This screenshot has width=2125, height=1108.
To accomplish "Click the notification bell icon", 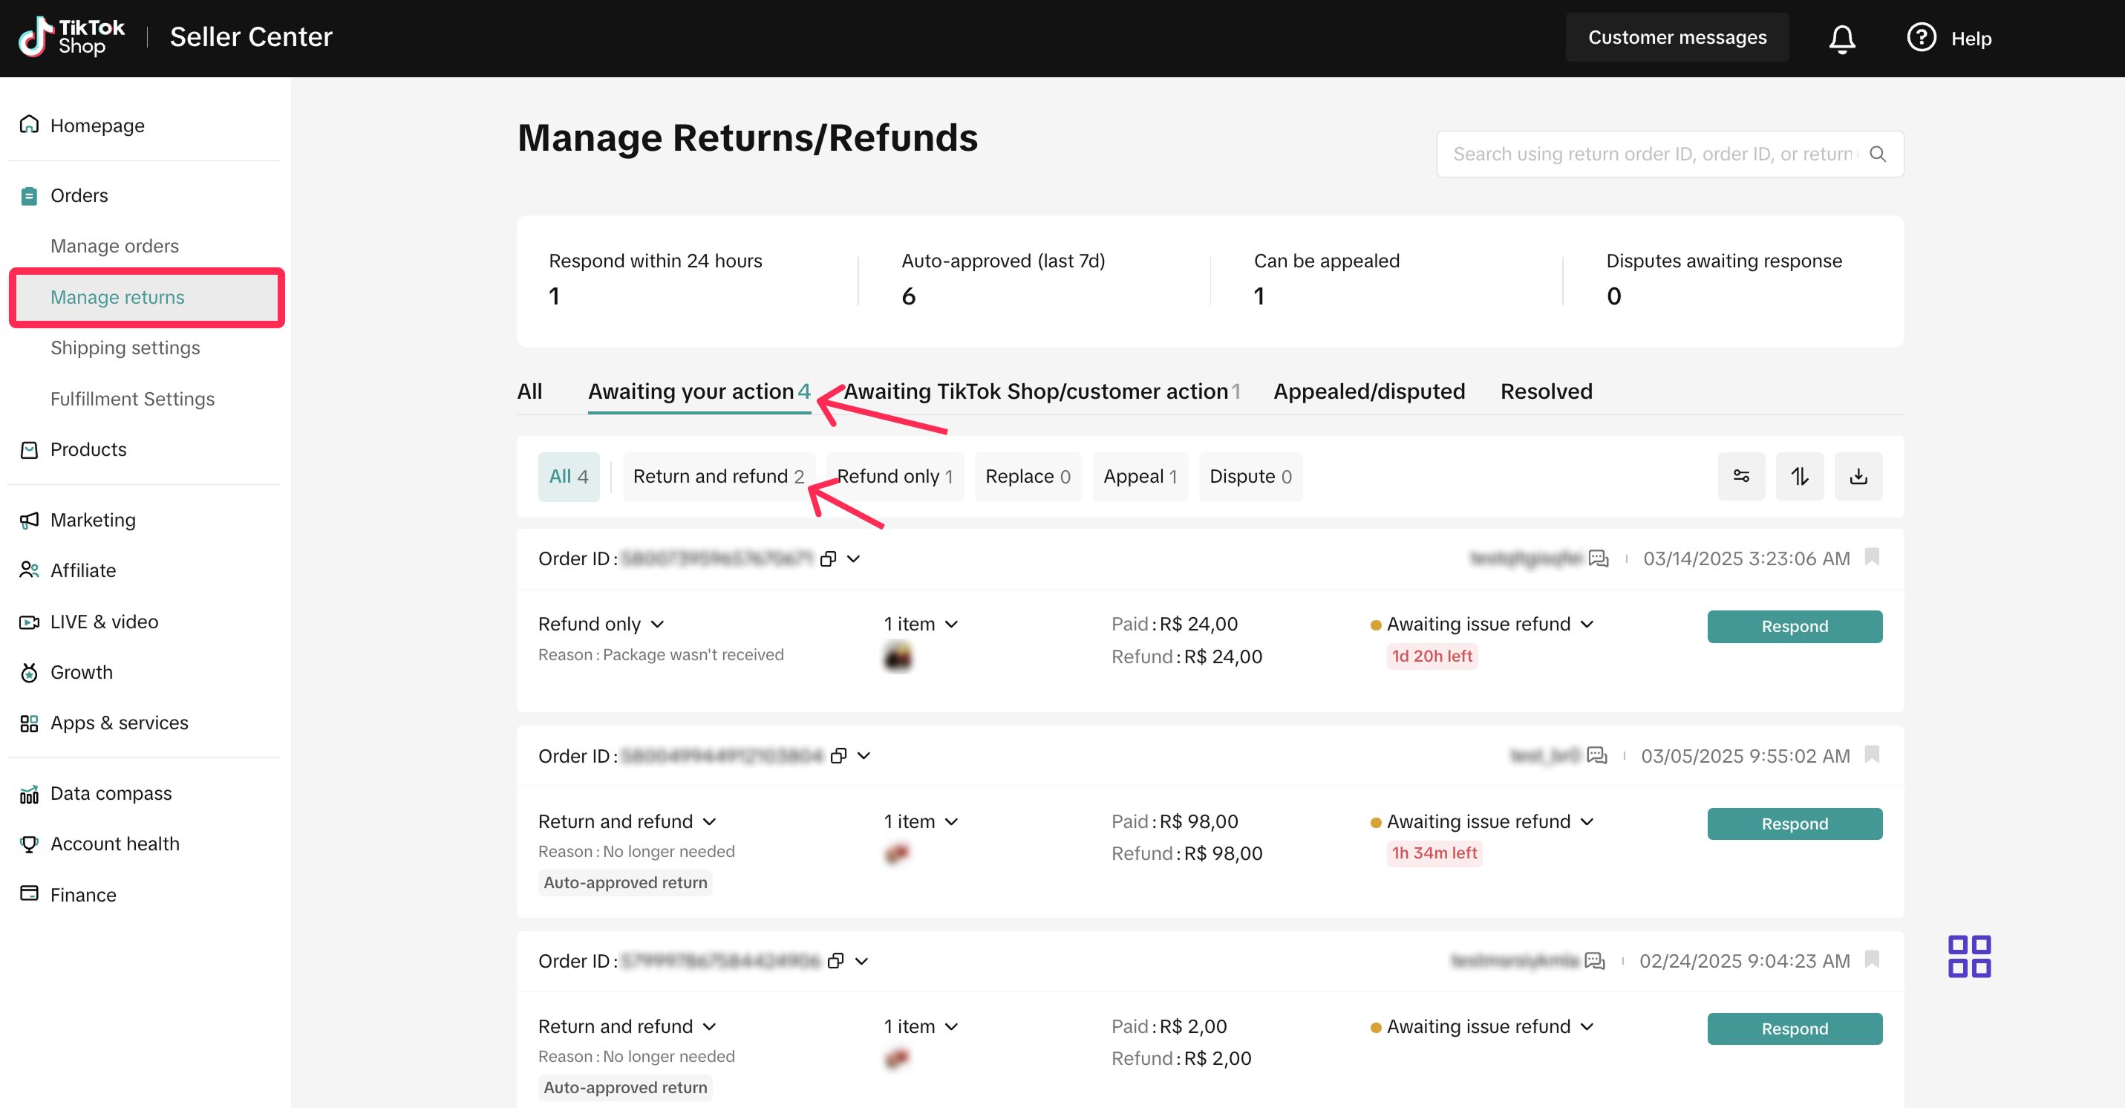I will tap(1841, 39).
